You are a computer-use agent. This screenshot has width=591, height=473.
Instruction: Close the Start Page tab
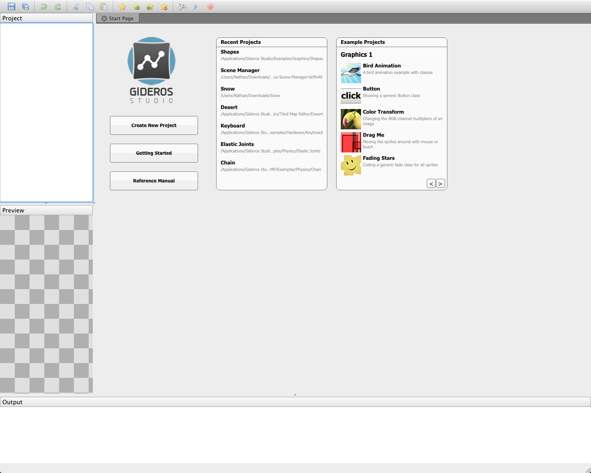pos(104,18)
